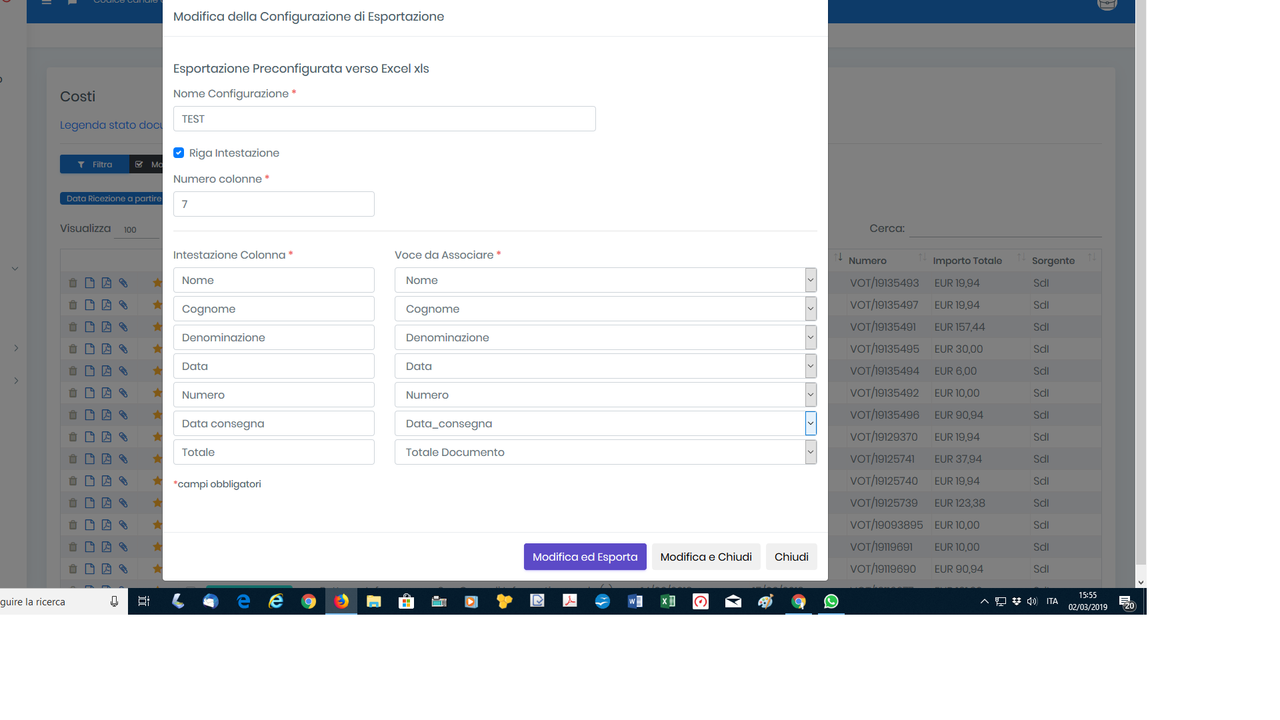Image resolution: width=1280 pixels, height=720 pixels.
Task: Click the taskbar clock showing 15:55
Action: [x=1088, y=601]
